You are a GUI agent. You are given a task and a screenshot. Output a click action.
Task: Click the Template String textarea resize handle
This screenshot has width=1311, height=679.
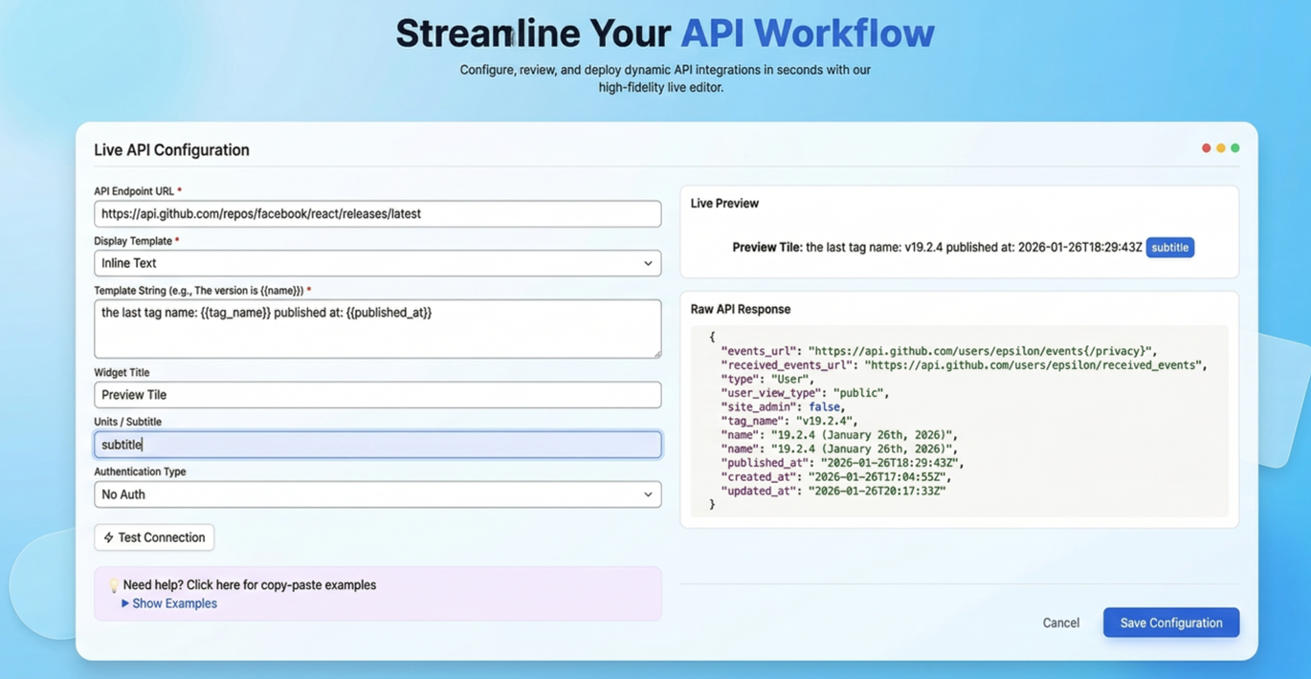[x=656, y=354]
